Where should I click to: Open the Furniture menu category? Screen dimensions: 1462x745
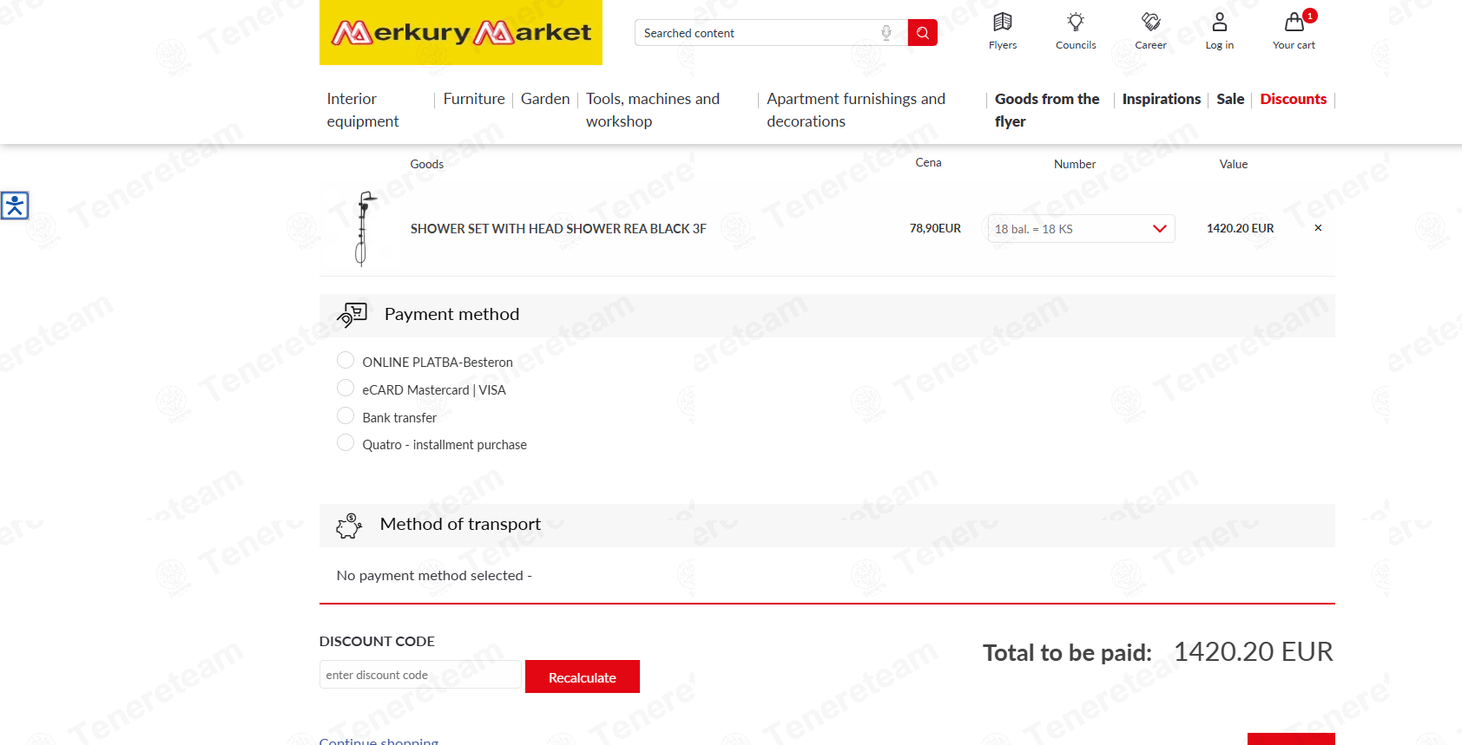coord(474,99)
